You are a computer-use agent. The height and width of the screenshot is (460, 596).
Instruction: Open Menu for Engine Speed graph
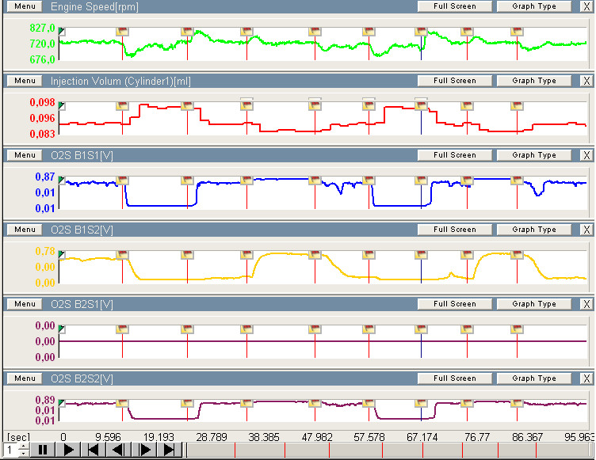tap(25, 6)
